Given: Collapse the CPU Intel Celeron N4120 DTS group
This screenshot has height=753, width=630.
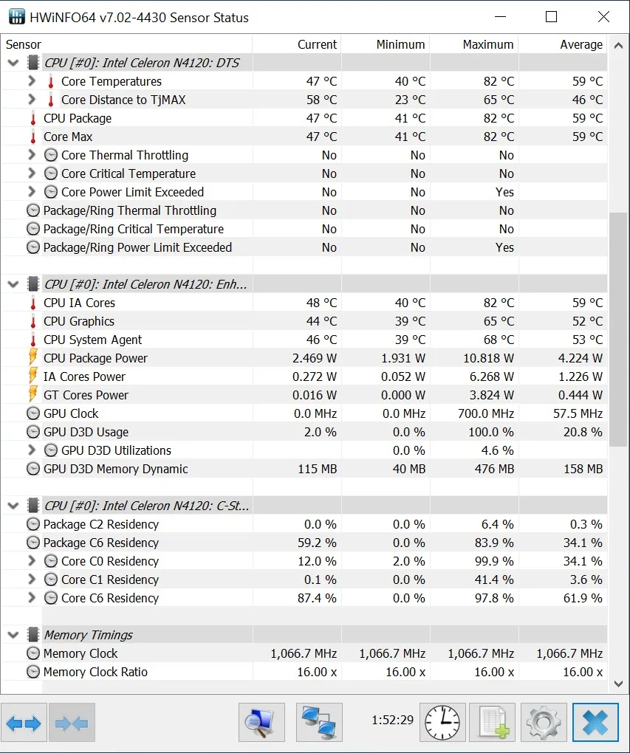Looking at the screenshot, I should (x=13, y=63).
